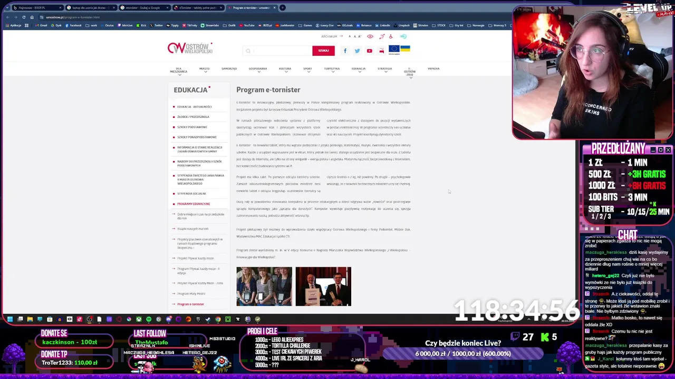Click the Ostrów Wielkopolski logo
This screenshot has height=379, width=675.
190,48
